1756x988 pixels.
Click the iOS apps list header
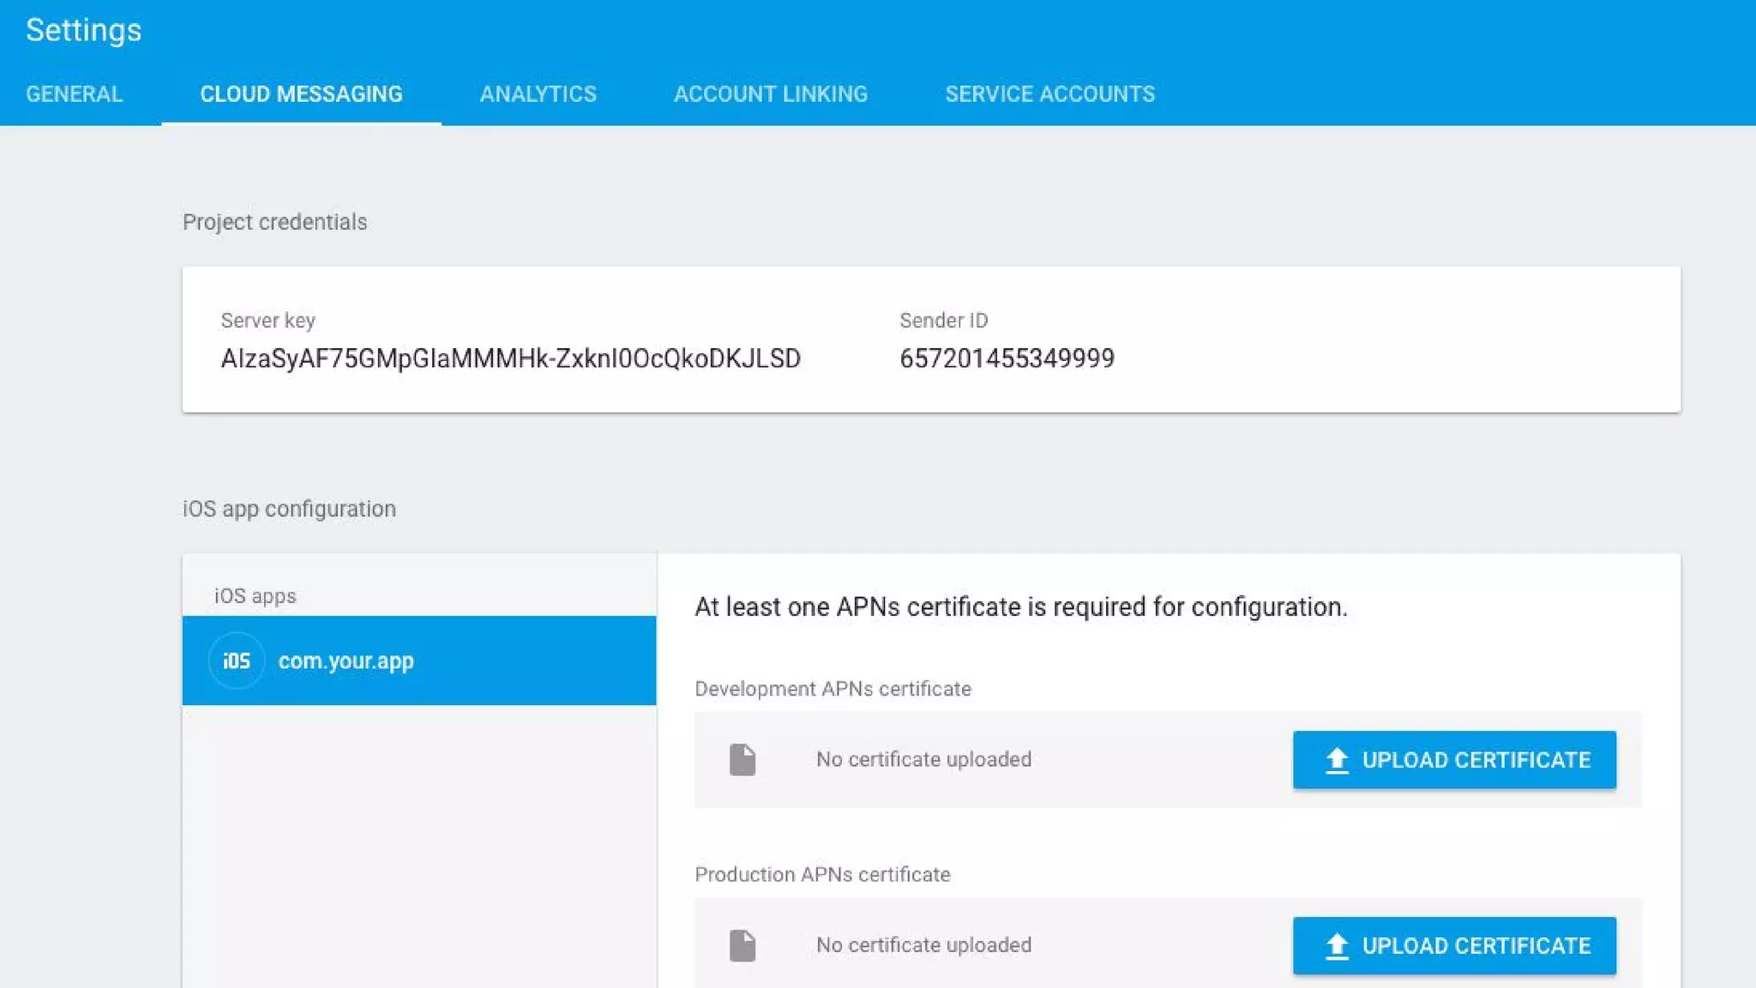[x=255, y=596]
